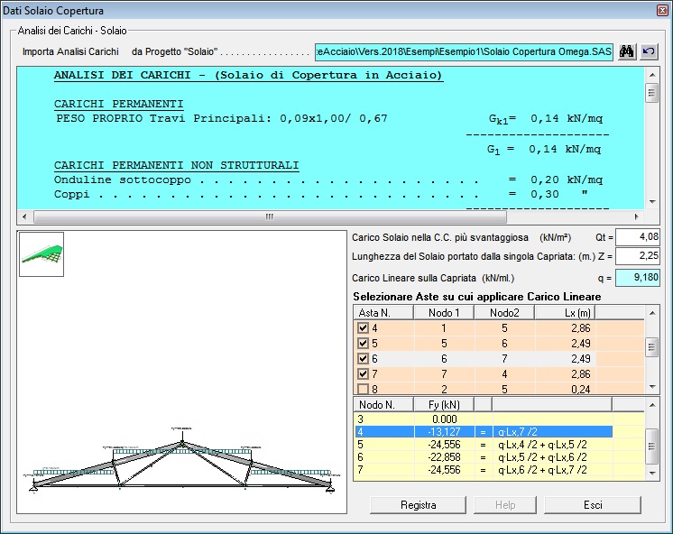
Task: Select the highlighted Nodo 4 row
Action: tap(484, 432)
